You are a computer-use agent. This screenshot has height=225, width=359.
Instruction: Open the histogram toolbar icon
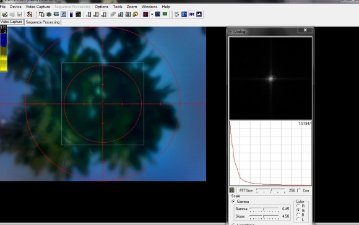click(199, 14)
